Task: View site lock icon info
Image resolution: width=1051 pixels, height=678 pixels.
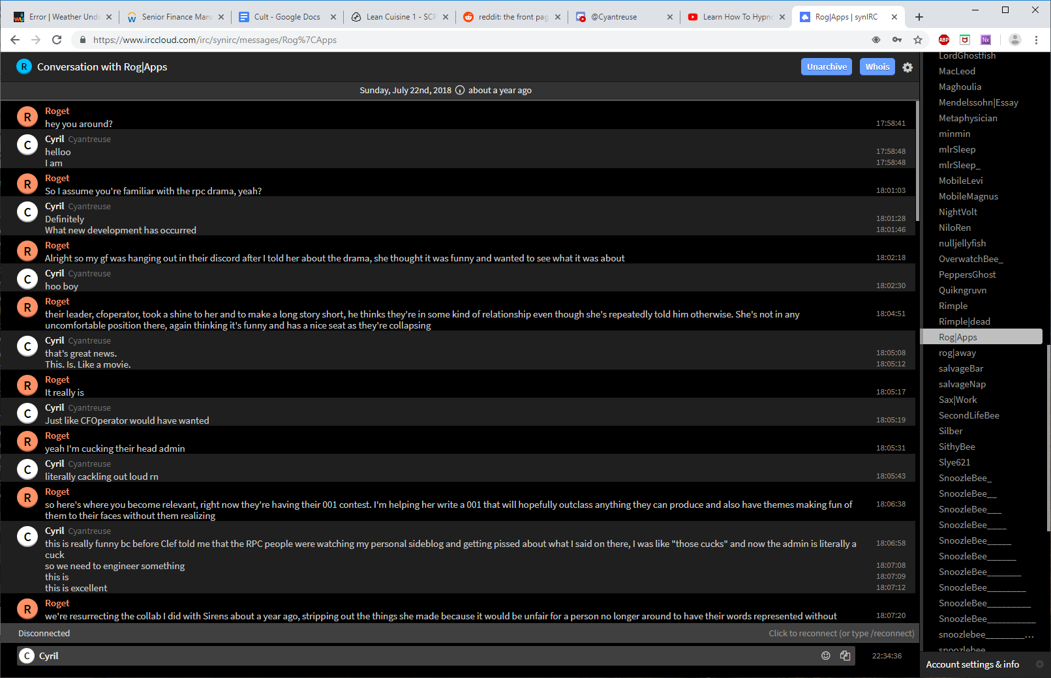Action: pos(82,40)
